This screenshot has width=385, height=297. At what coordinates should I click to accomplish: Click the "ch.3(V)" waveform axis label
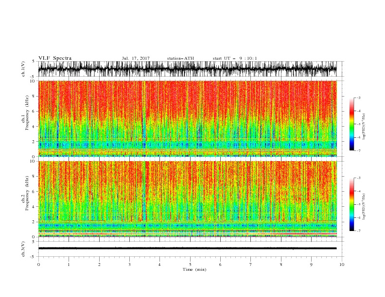pos(23,249)
